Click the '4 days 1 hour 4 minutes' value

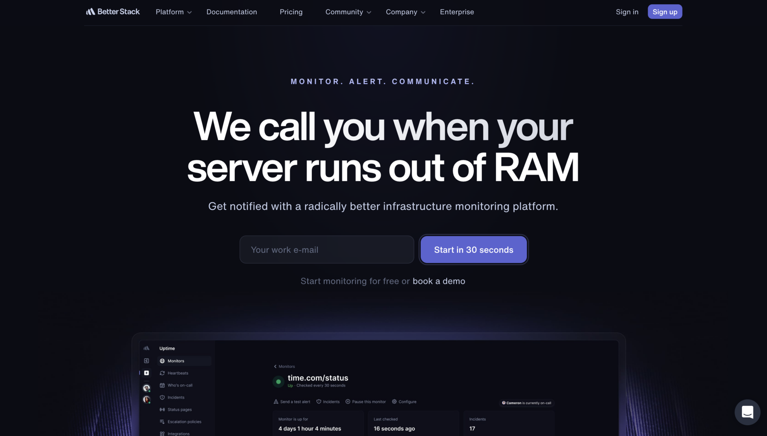click(x=310, y=429)
